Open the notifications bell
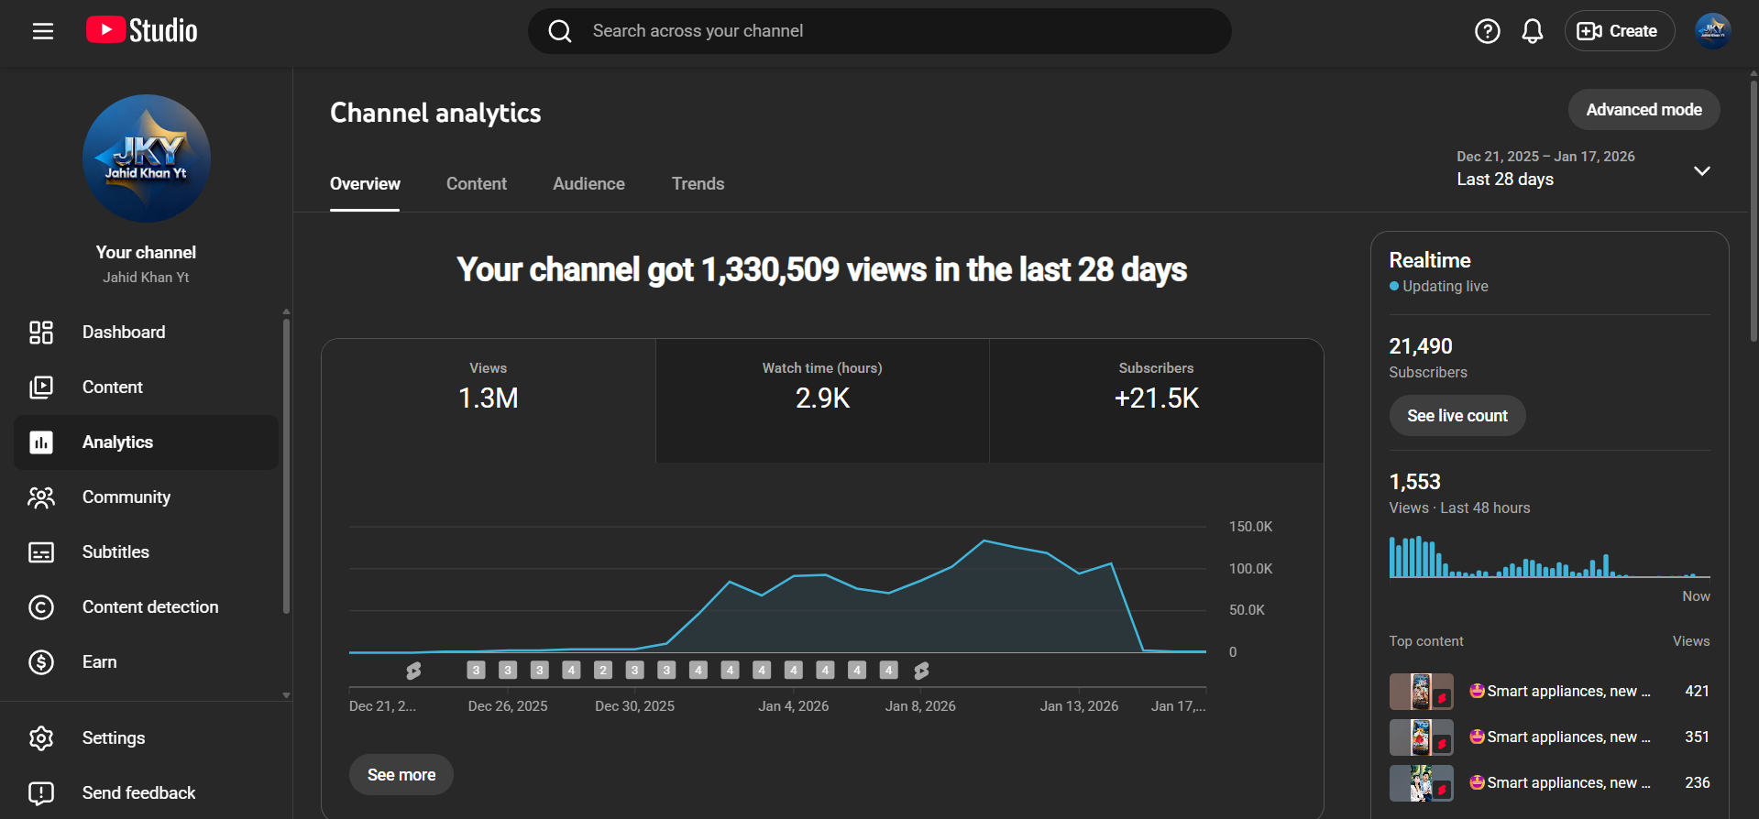 tap(1532, 31)
